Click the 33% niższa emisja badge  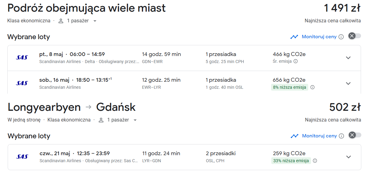pos(291,161)
